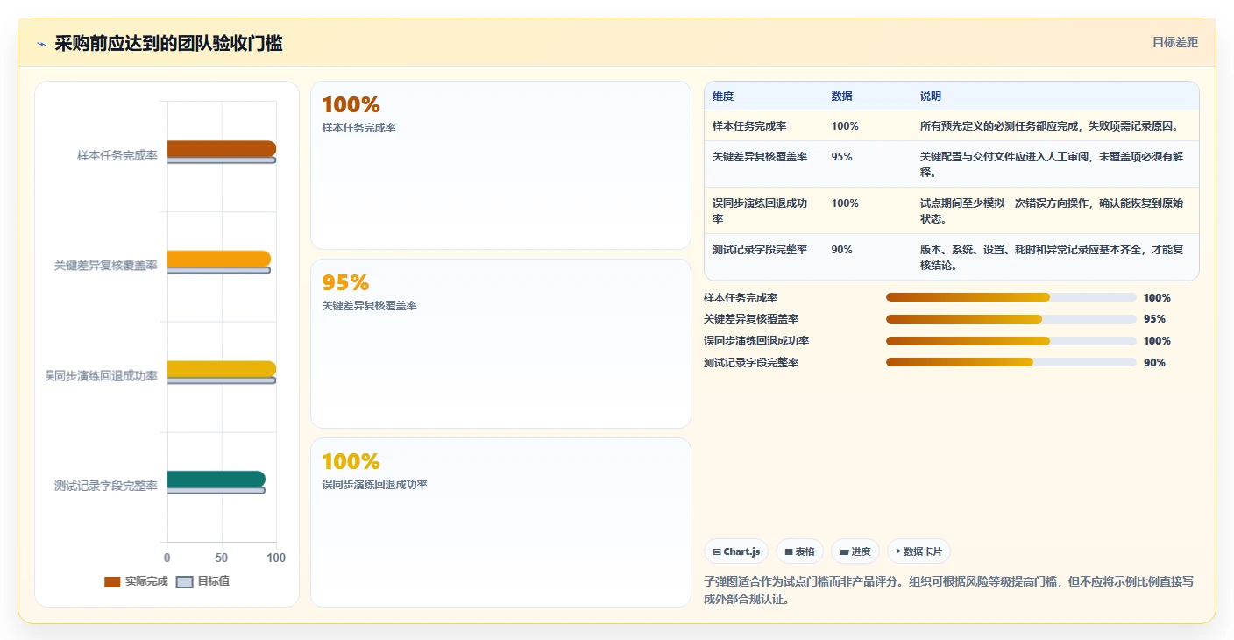
Task: Click the 样本任务完成率 progress bar
Action: point(1011,297)
